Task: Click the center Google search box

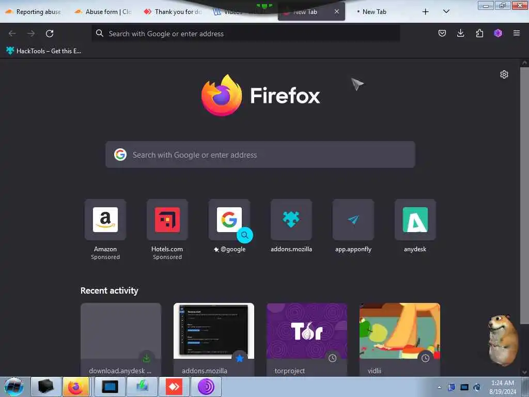Action: pos(260,155)
